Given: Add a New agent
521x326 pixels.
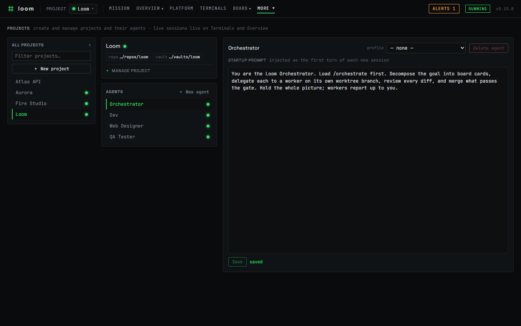Looking at the screenshot, I should (194, 92).
